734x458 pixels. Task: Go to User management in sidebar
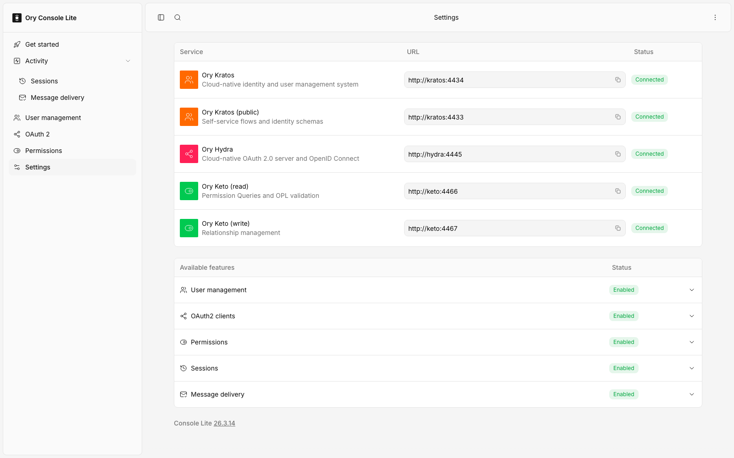(x=72, y=118)
